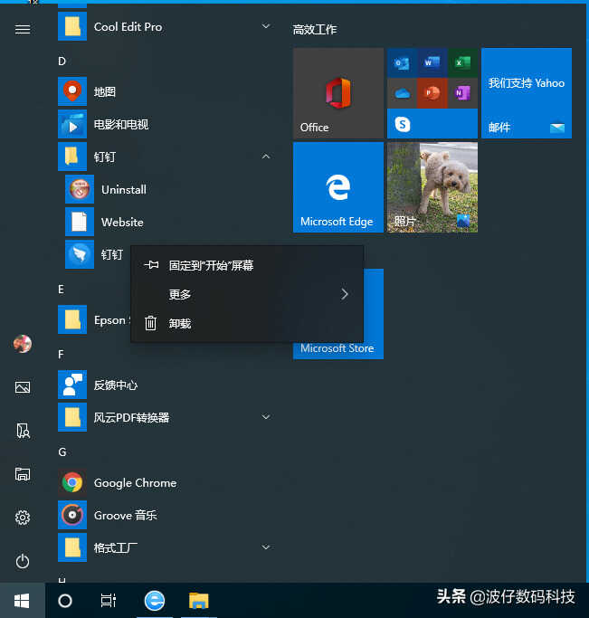This screenshot has width=589, height=618.
Task: Open the Groove 音乐 app icon
Action: (x=72, y=515)
